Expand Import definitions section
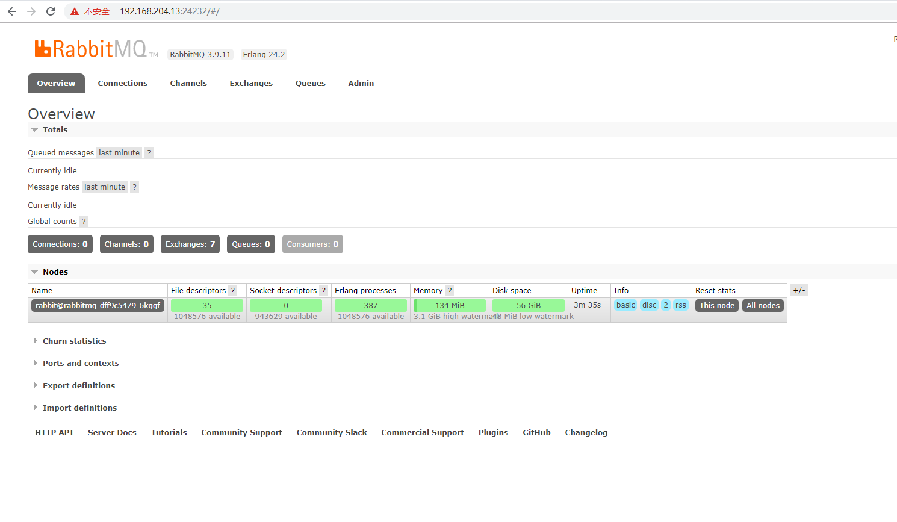The image size is (897, 522). coord(75,408)
